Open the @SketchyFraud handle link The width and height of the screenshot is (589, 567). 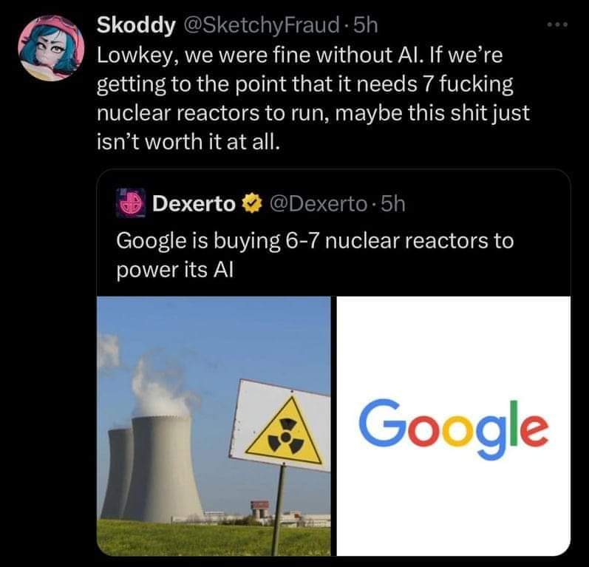coord(260,26)
